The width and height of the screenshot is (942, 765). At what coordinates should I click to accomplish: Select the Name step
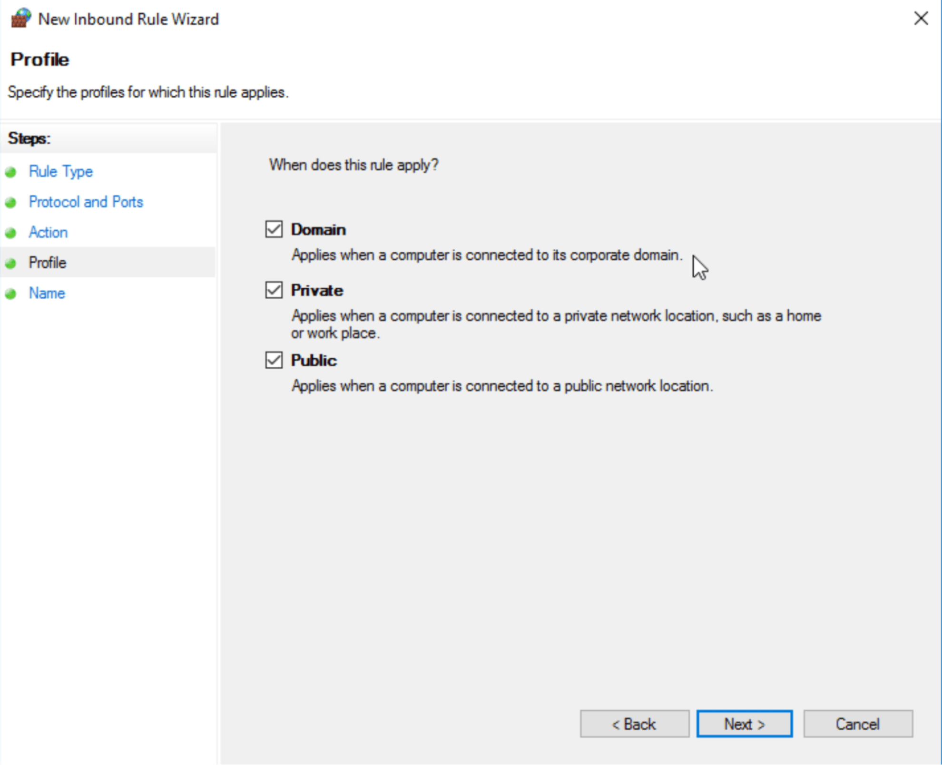click(x=47, y=294)
